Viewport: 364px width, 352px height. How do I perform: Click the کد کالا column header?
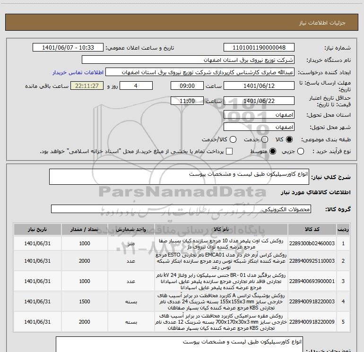pos(312,229)
